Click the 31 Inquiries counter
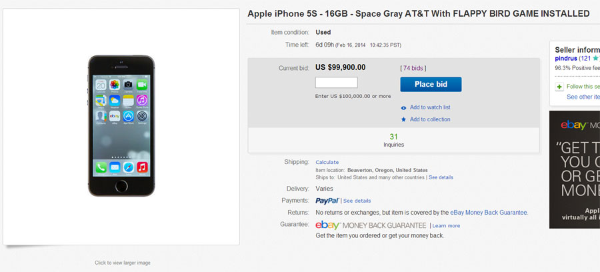Screen dimensions: 600x272 pyautogui.click(x=393, y=140)
